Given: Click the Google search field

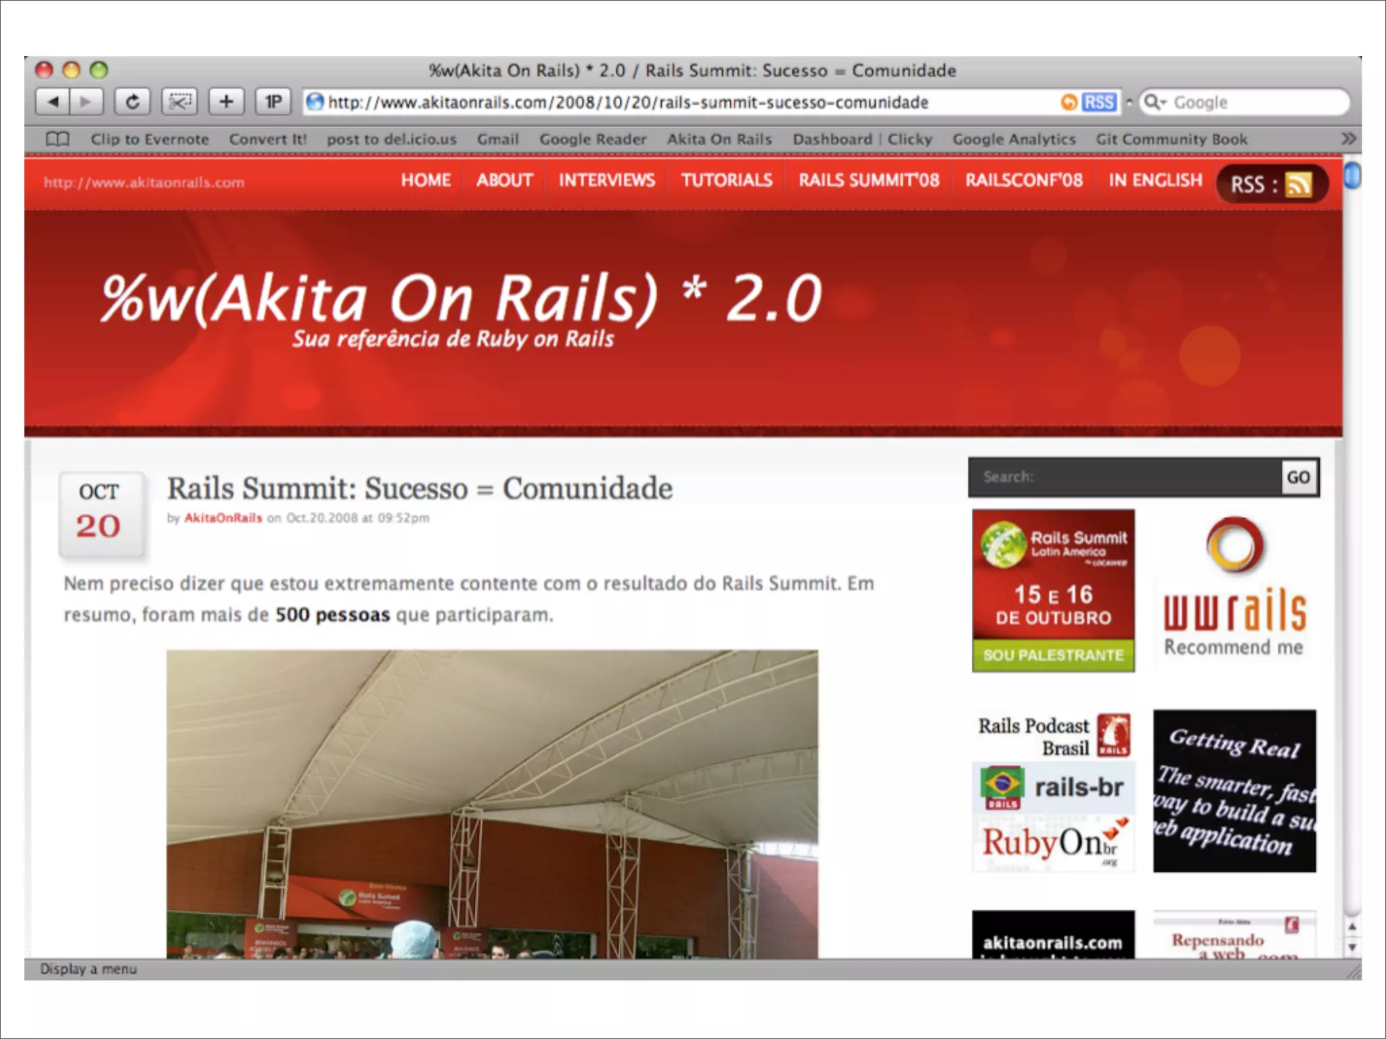Looking at the screenshot, I should click(x=1244, y=102).
